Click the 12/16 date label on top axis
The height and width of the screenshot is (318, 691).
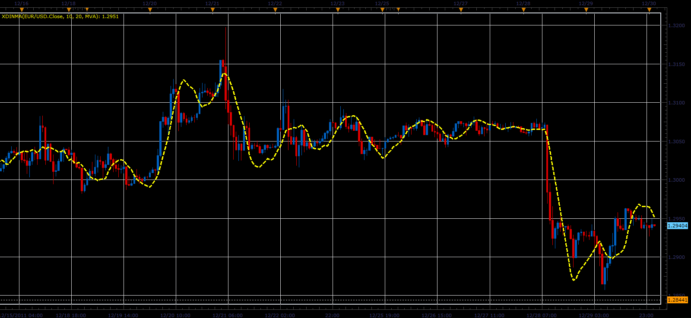(21, 3)
